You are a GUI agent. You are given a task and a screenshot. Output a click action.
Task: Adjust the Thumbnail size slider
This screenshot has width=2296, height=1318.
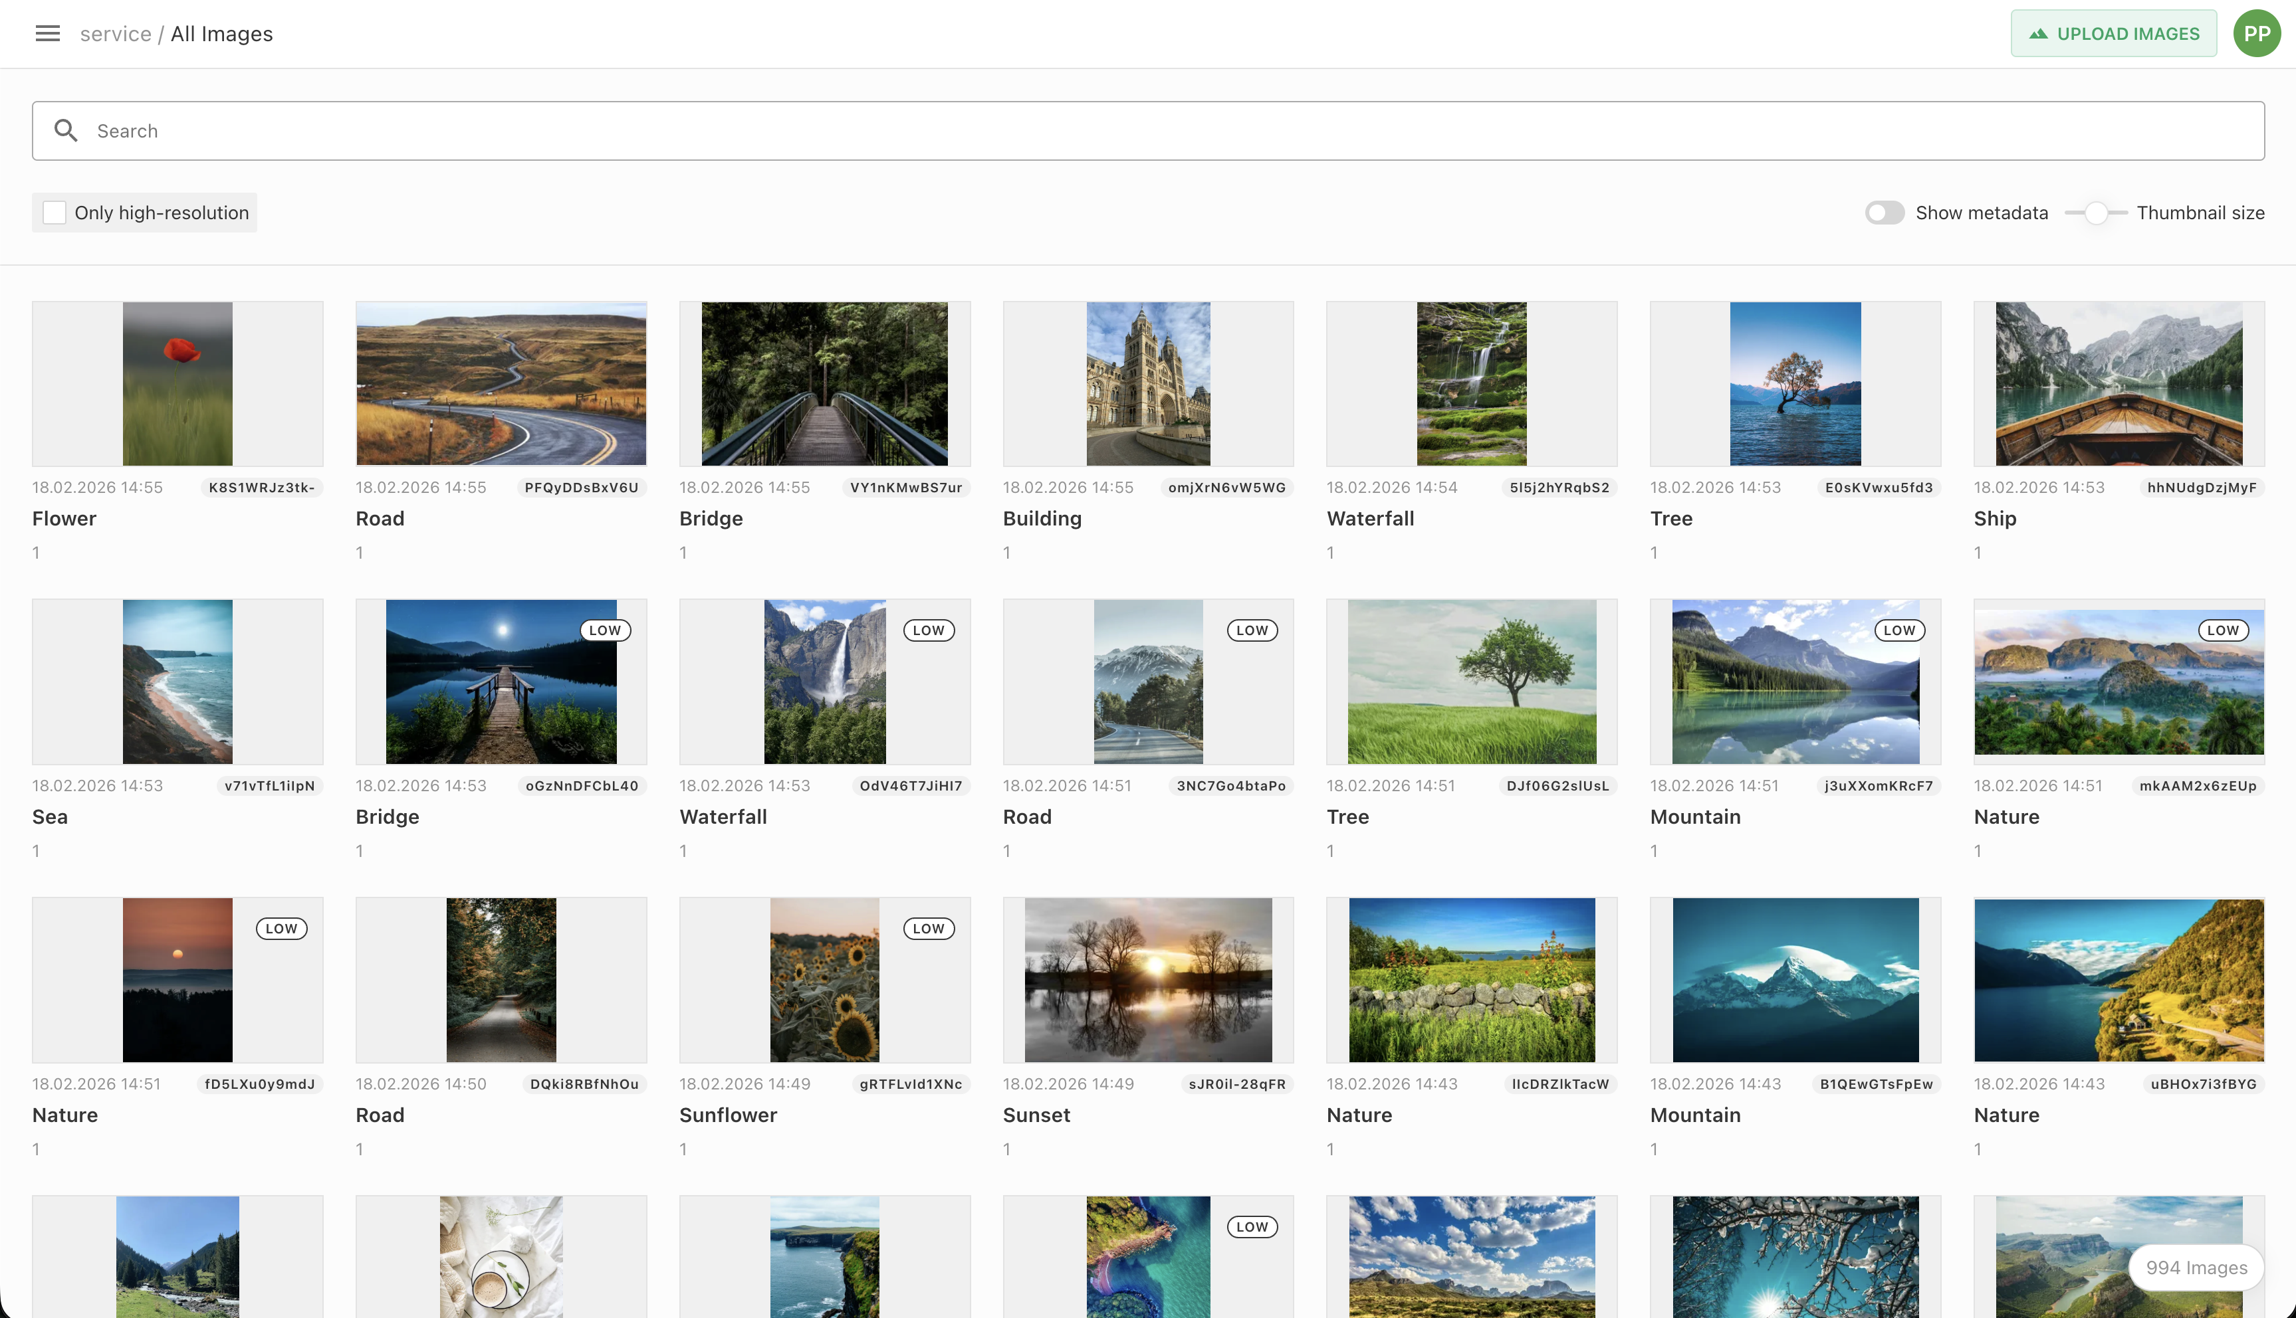(x=2095, y=213)
